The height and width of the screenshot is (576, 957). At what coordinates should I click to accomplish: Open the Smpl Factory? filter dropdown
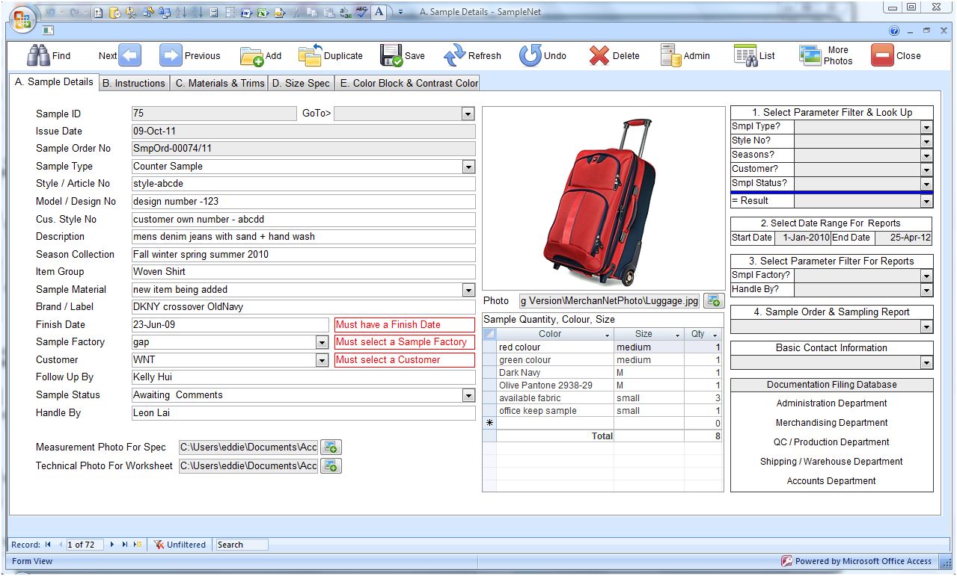pos(926,276)
